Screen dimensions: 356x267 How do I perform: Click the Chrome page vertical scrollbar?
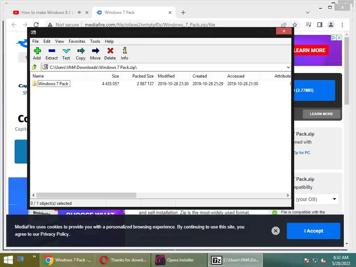347,71
